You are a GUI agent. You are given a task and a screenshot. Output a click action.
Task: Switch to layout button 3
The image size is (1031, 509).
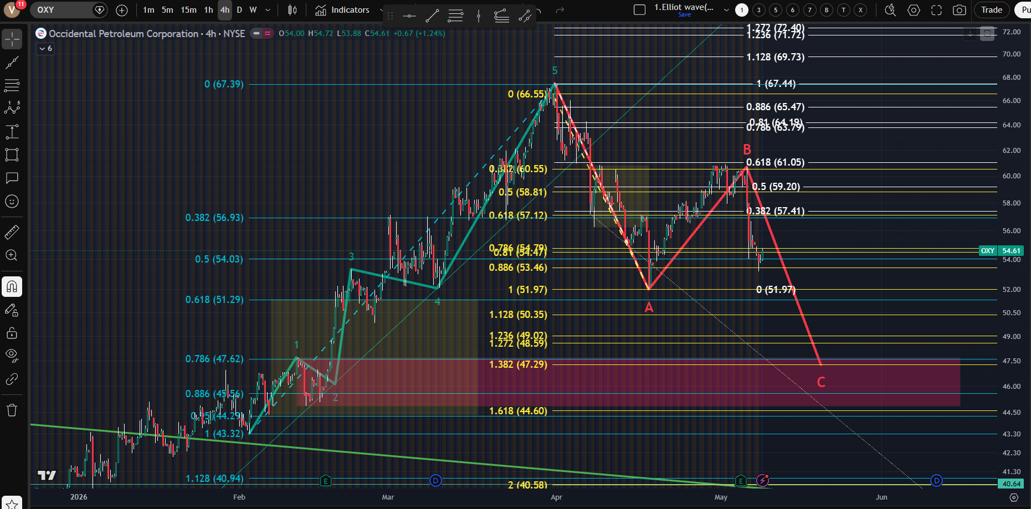click(x=759, y=10)
